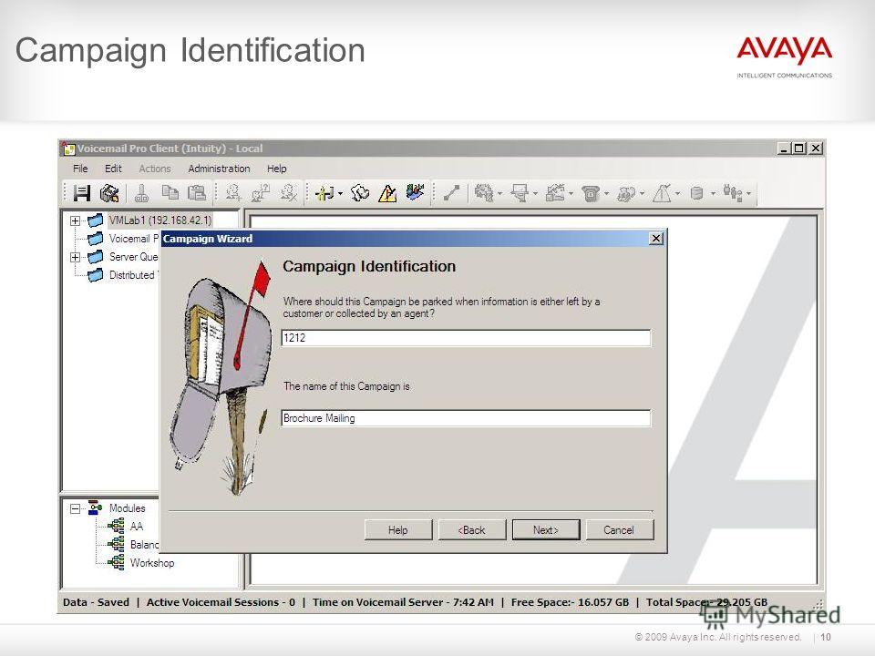Click the white hands toolbar icon
Screen dimensions: 875x656
click(x=360, y=193)
